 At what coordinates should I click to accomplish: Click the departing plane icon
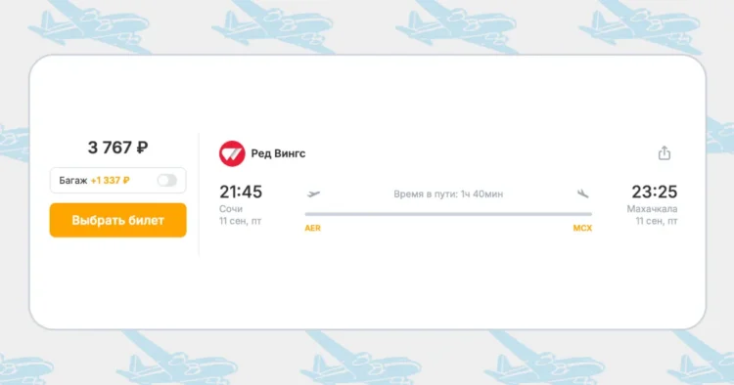point(313,193)
